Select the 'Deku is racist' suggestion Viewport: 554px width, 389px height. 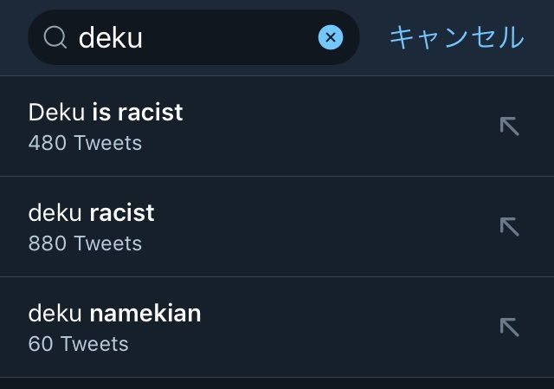tap(277, 126)
